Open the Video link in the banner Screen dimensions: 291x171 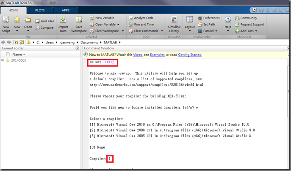click(x=138, y=55)
